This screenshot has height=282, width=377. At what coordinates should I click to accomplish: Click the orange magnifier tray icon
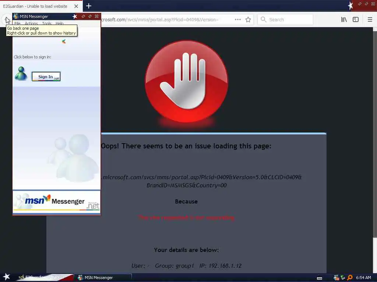pyautogui.click(x=350, y=278)
